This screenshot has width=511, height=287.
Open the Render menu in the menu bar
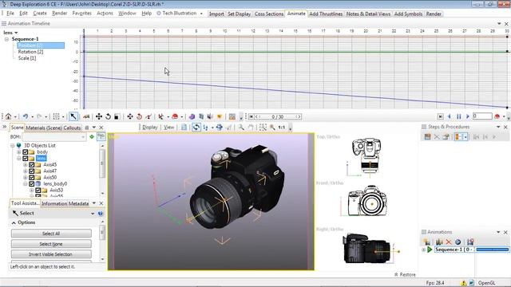point(60,14)
